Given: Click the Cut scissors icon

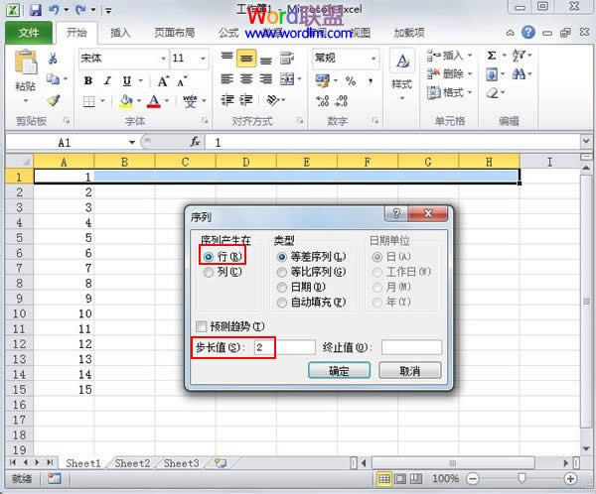Looking at the screenshot, I should (x=53, y=59).
